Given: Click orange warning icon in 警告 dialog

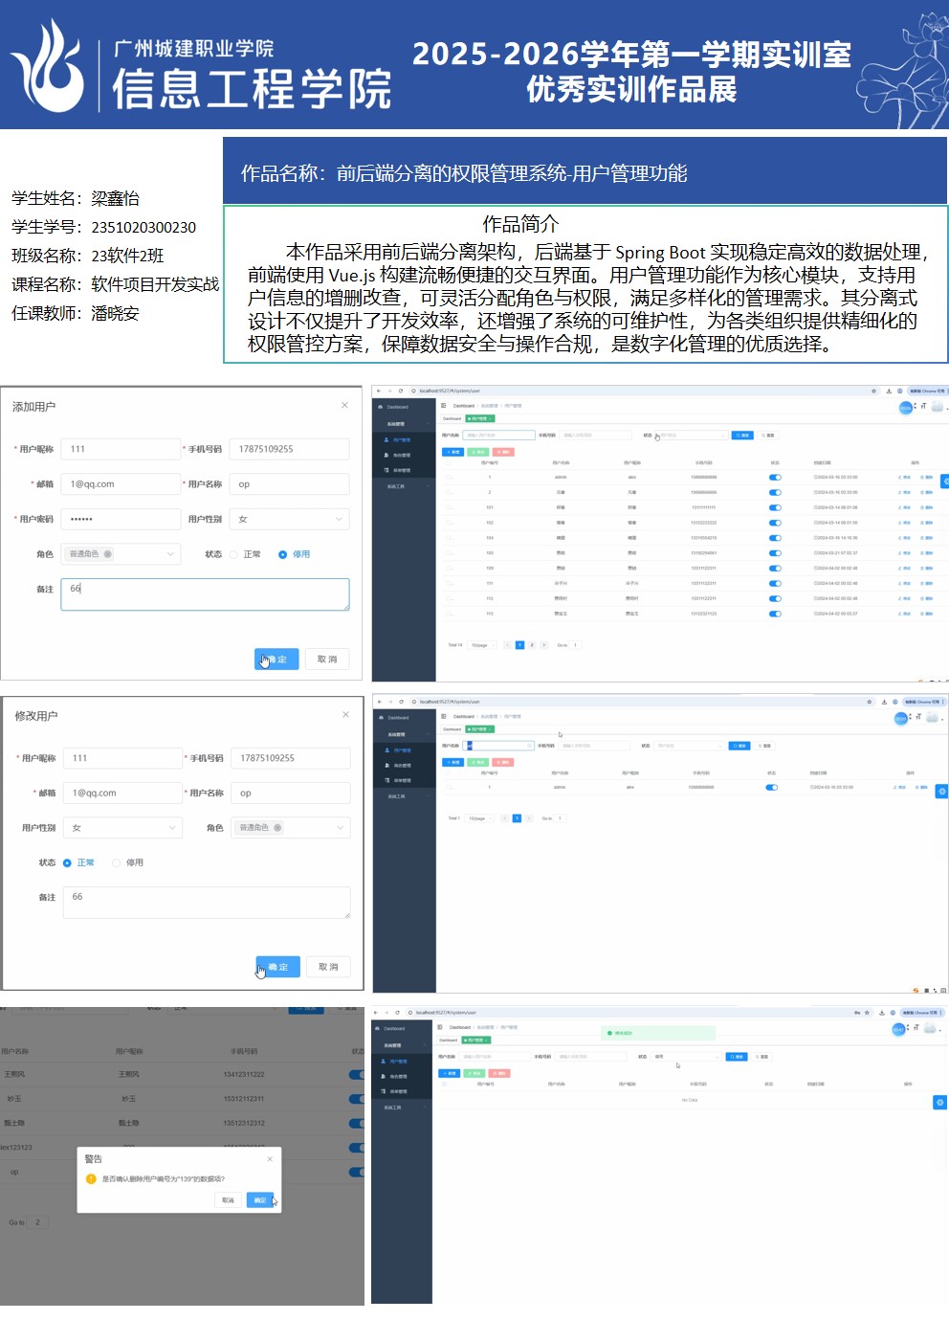Looking at the screenshot, I should tap(92, 1179).
